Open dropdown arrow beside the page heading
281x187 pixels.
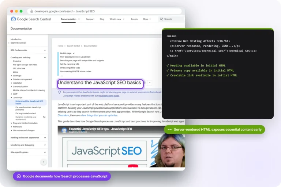(x=150, y=83)
